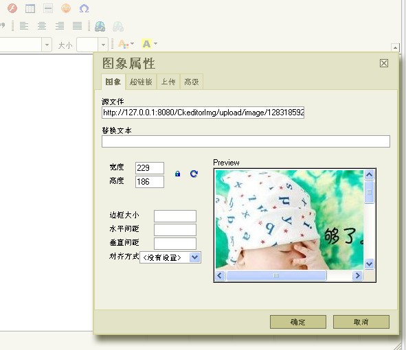The width and height of the screenshot is (406, 350).
Task: Click the Flash insert icon
Action: (x=12, y=8)
